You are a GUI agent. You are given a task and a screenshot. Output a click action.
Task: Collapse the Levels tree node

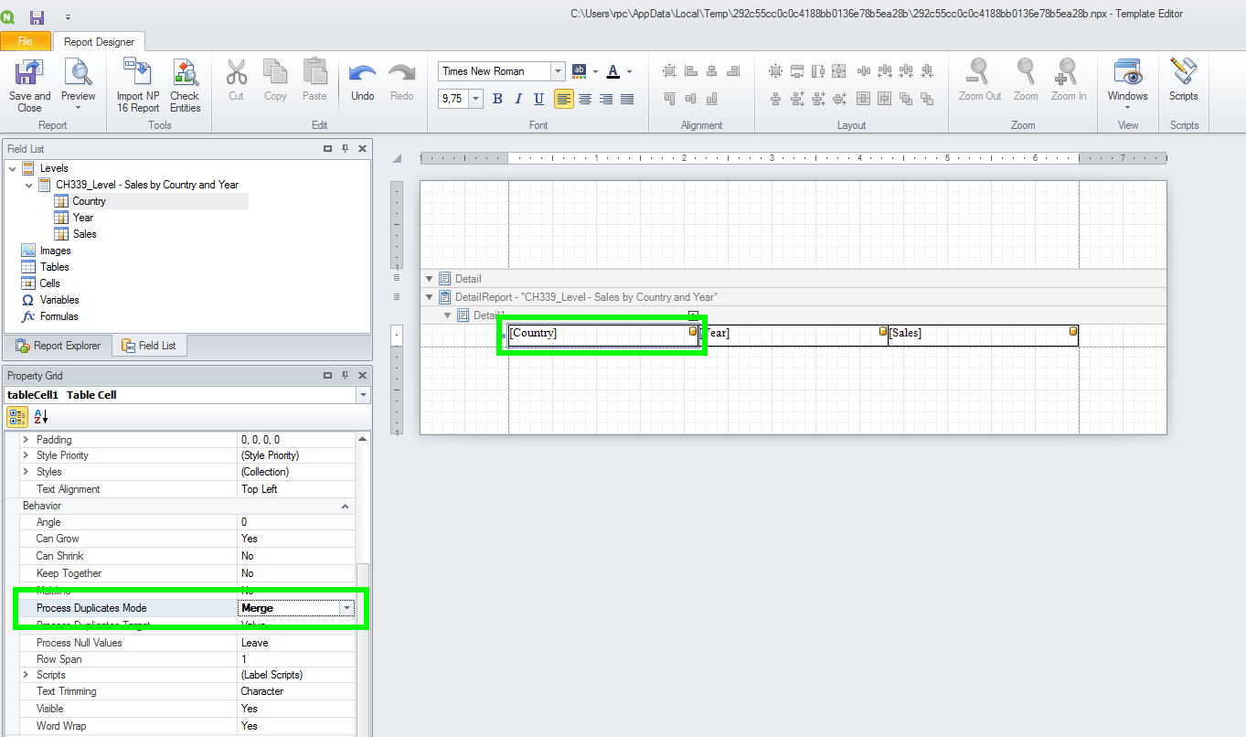coord(12,168)
